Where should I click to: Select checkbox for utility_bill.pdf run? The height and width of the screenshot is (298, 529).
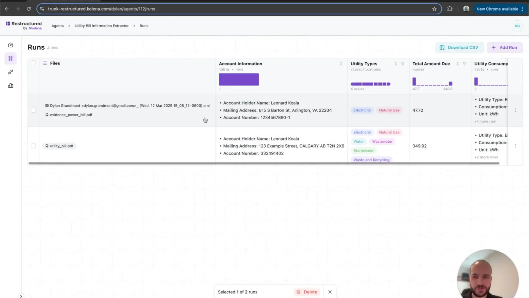(x=33, y=146)
